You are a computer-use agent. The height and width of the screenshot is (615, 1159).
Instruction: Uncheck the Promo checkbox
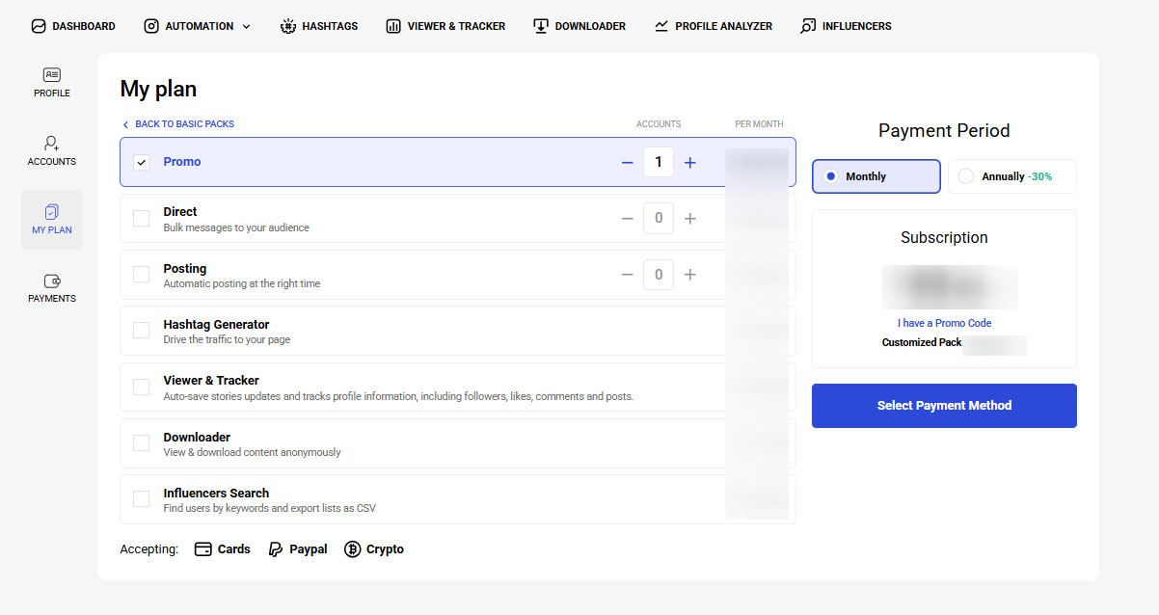coord(142,162)
